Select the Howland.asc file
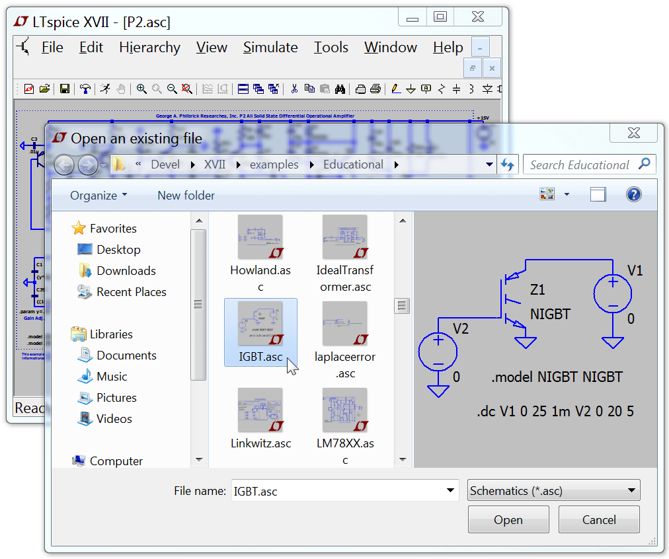 (260, 253)
